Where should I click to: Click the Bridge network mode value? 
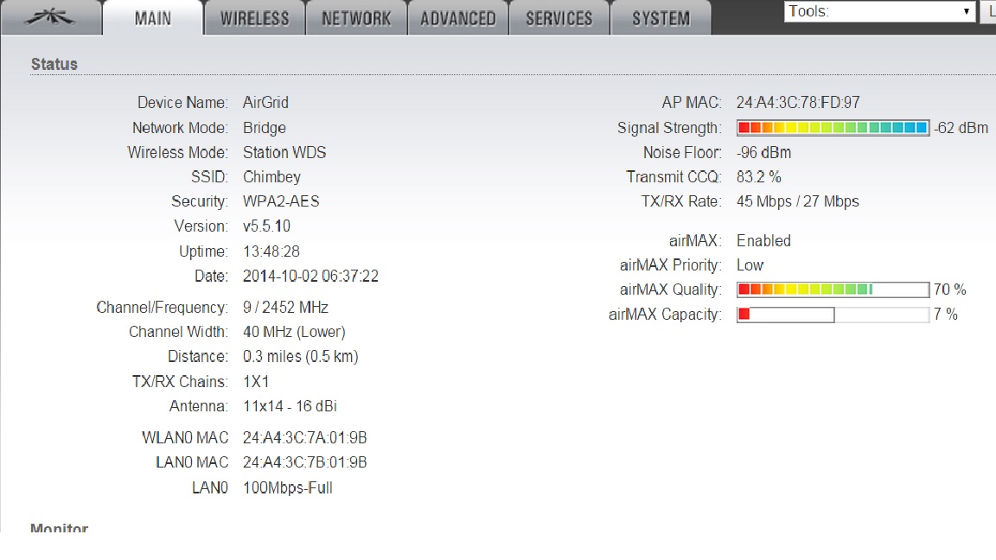[x=265, y=128]
